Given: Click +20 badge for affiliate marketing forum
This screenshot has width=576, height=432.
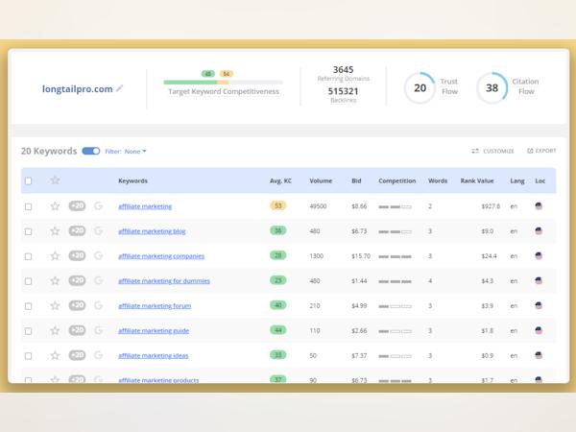Looking at the screenshot, I should (77, 305).
